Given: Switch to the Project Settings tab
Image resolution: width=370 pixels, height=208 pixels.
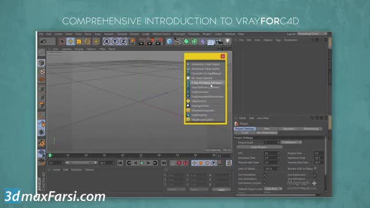Looking at the screenshot, I should [245, 129].
